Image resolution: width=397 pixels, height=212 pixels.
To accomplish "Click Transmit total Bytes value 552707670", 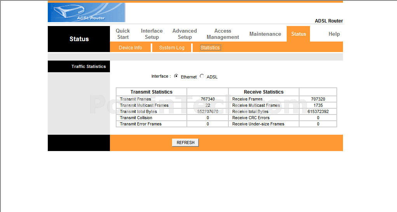I will [x=207, y=111].
